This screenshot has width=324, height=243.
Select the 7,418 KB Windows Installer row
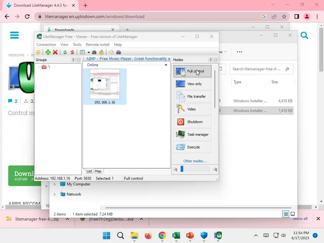click(256, 111)
